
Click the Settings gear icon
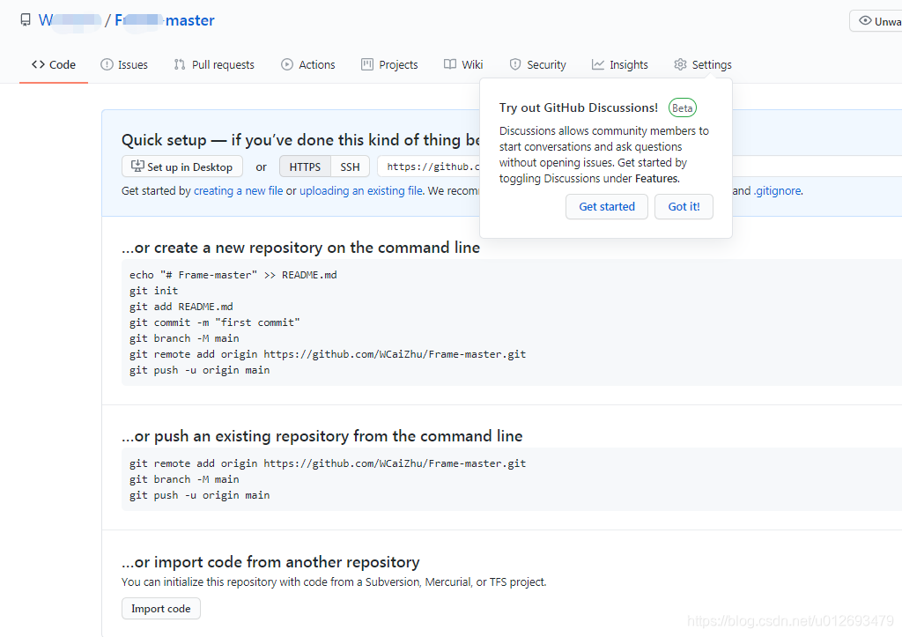tap(681, 64)
